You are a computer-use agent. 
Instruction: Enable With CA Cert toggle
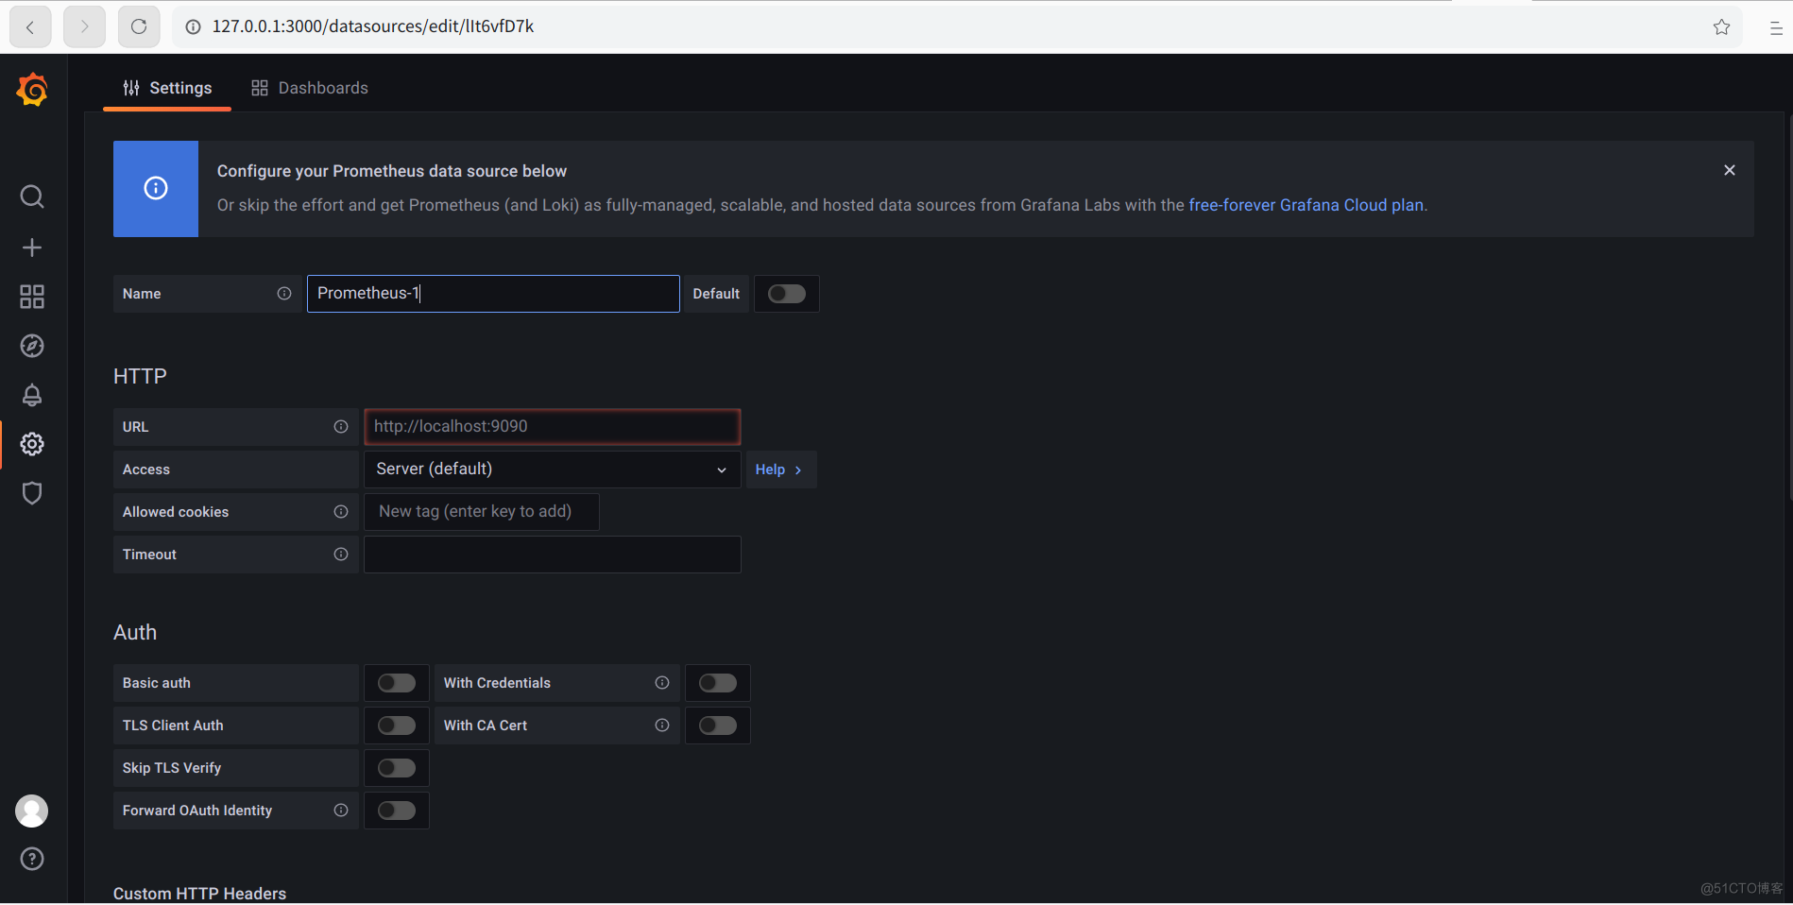pos(718,726)
